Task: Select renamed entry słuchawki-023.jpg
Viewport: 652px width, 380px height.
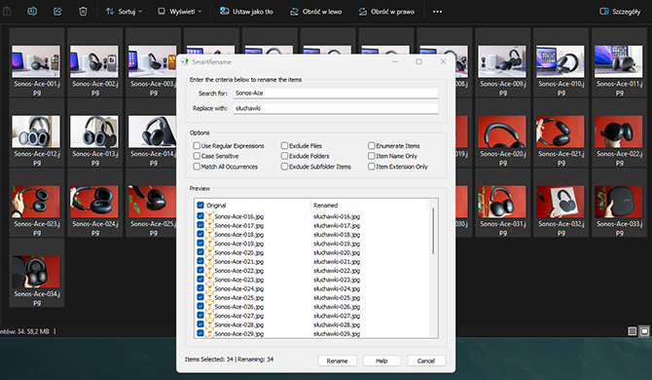Action: tap(337, 280)
